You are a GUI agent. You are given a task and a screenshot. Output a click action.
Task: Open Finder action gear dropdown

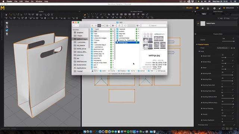pyautogui.click(x=114, y=26)
